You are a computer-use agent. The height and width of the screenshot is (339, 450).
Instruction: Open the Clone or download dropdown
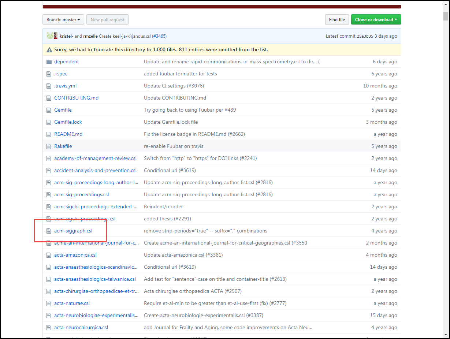(376, 20)
